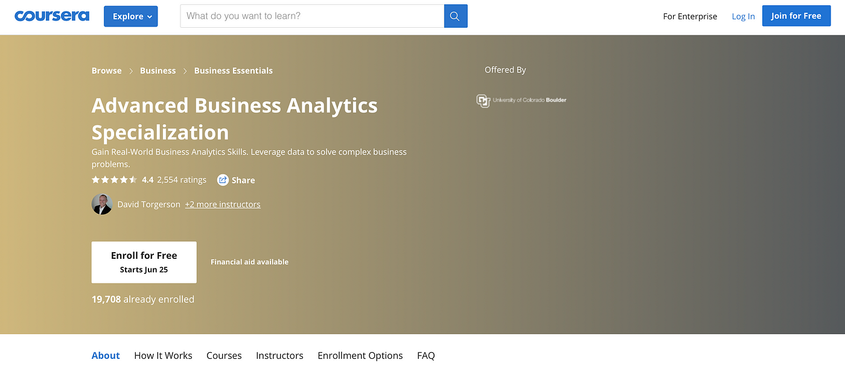Open the Courses tab
The height and width of the screenshot is (374, 845).
coord(224,356)
